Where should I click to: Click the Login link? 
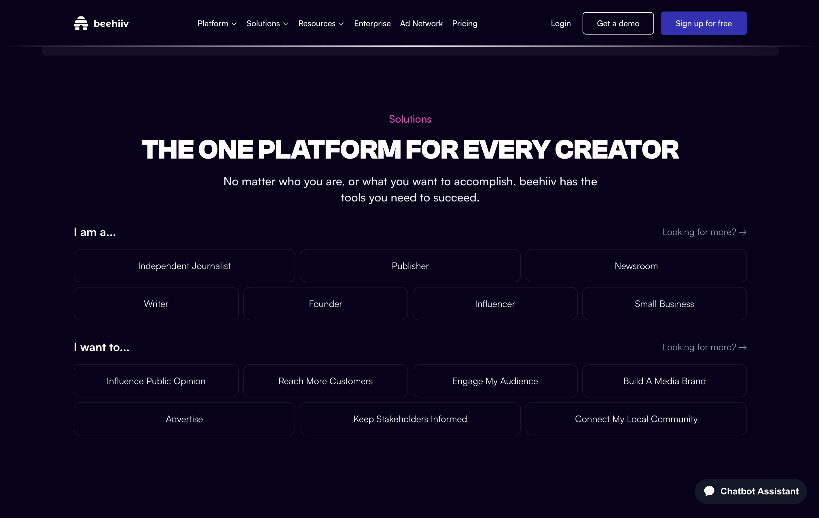pyautogui.click(x=560, y=23)
